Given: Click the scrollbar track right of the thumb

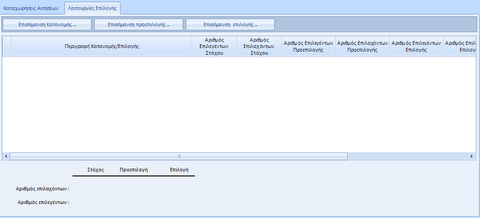Looking at the screenshot, I should click(408, 156).
